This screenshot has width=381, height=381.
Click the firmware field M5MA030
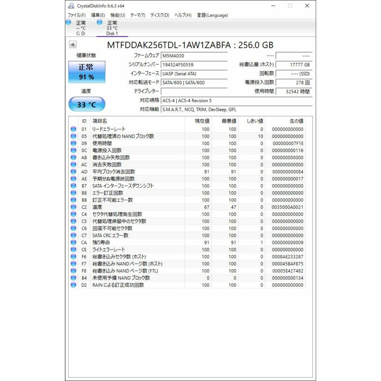pos(194,56)
